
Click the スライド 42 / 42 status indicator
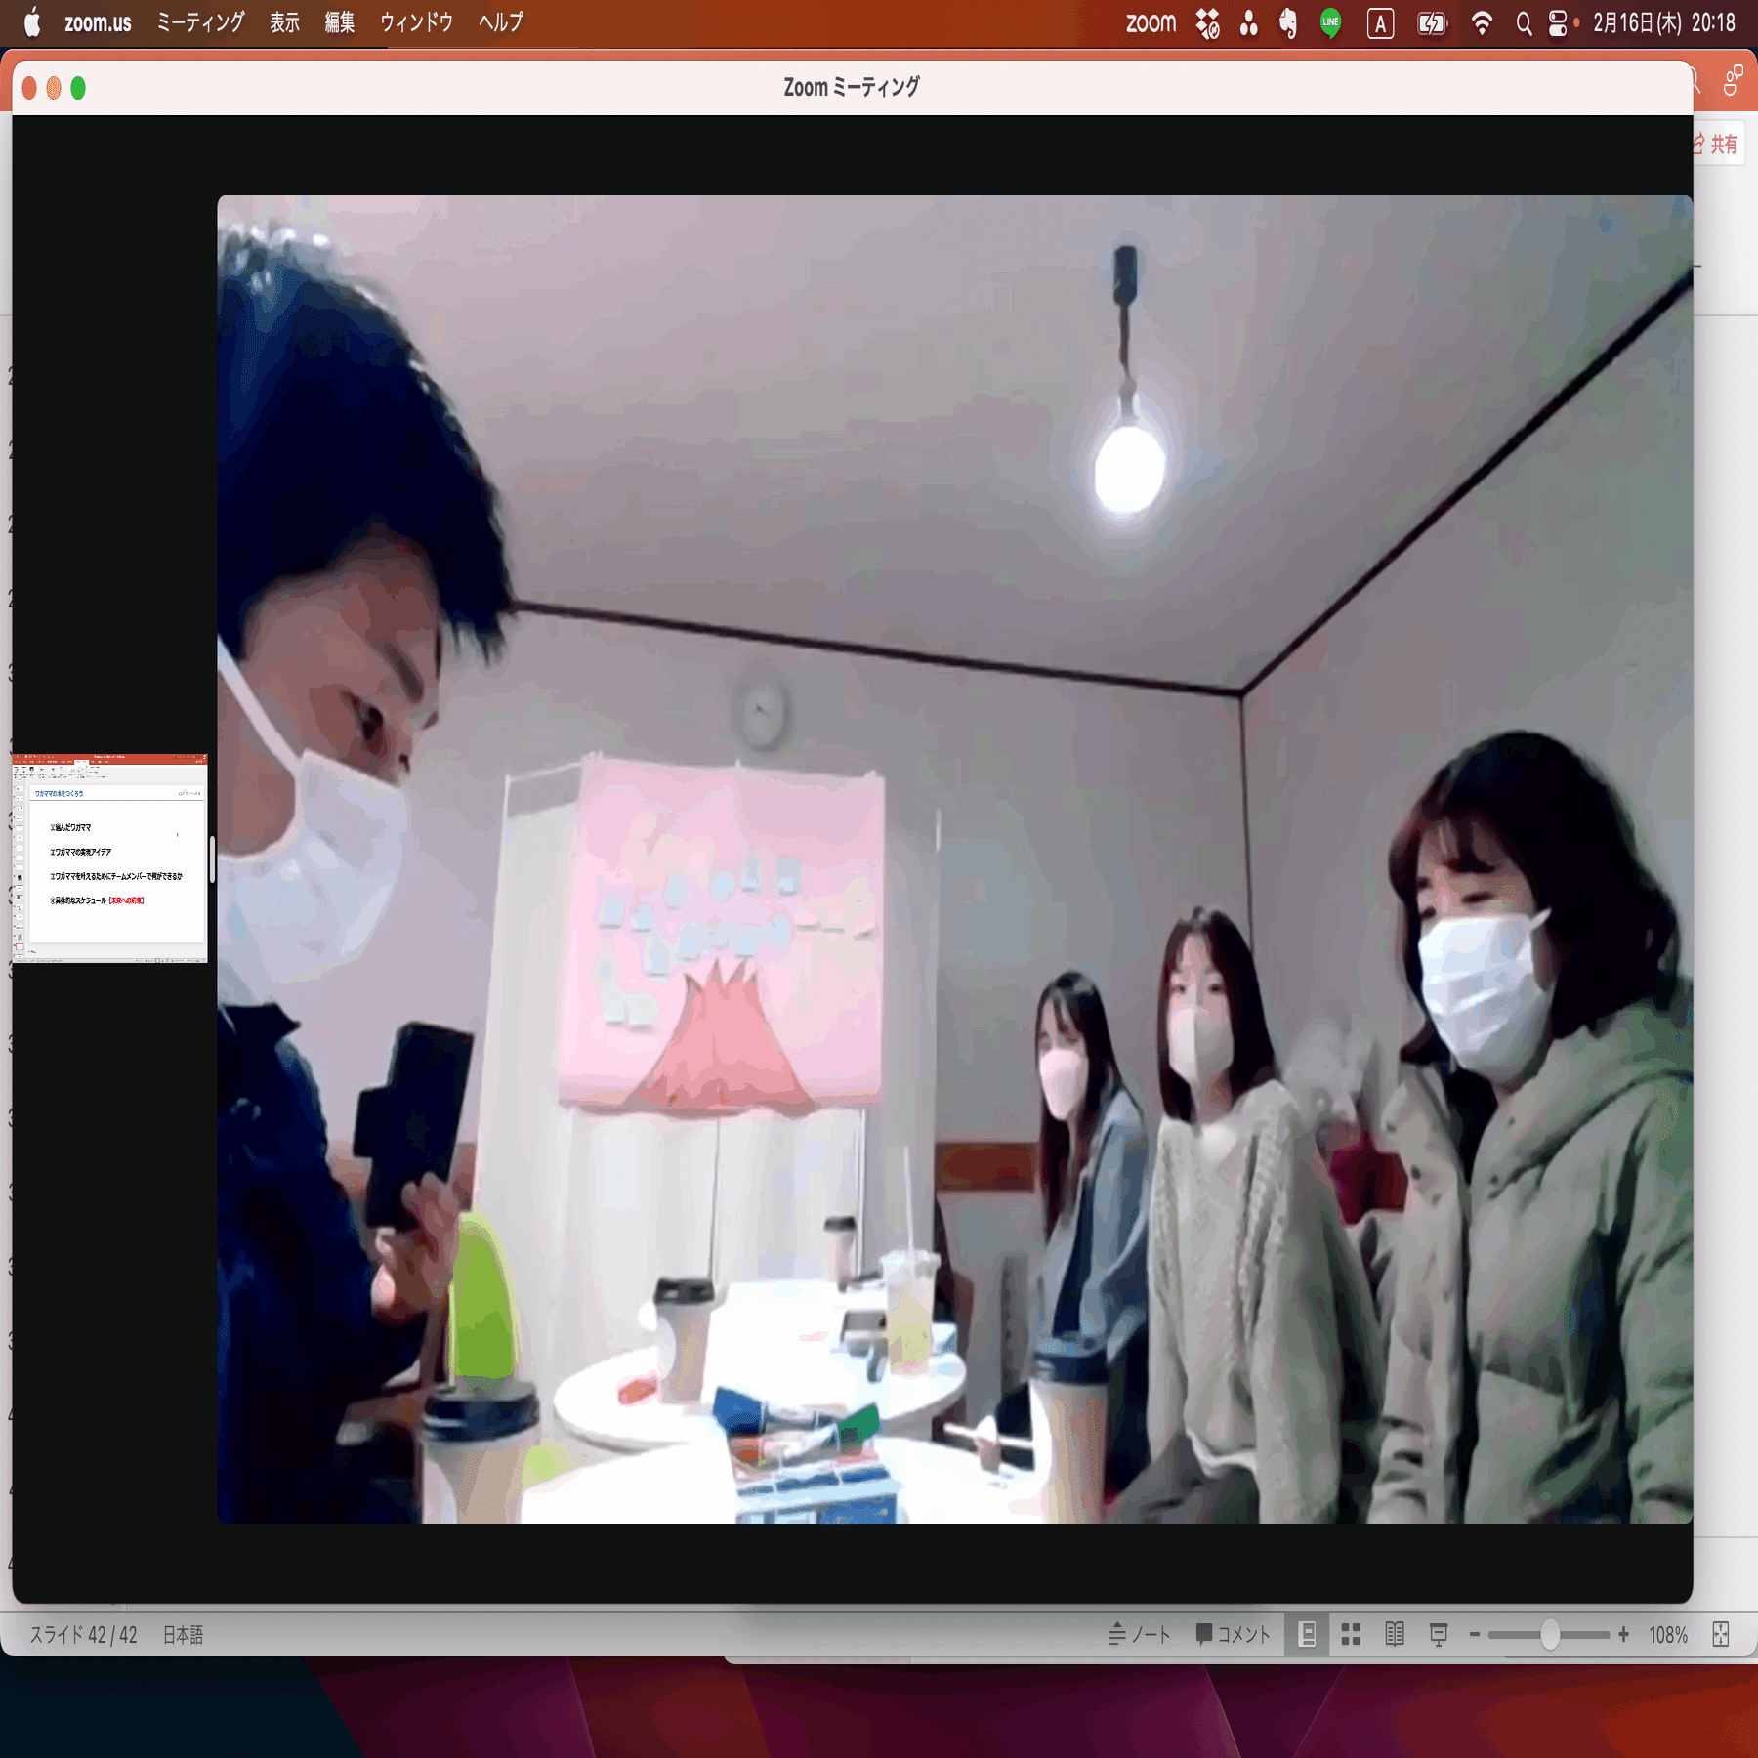point(83,1635)
